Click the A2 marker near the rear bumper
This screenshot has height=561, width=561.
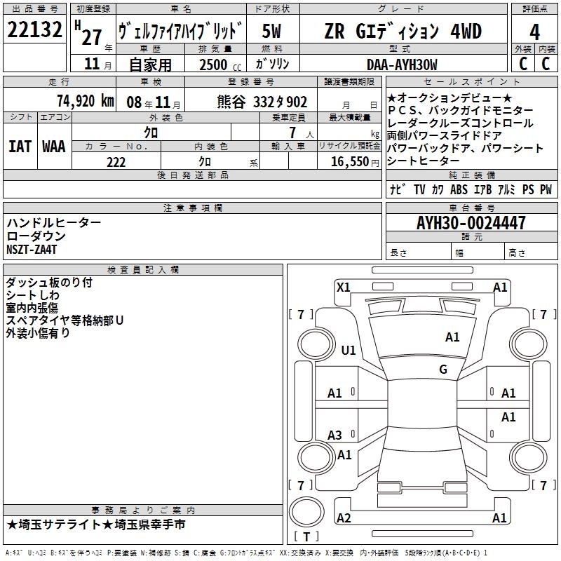click(x=344, y=518)
